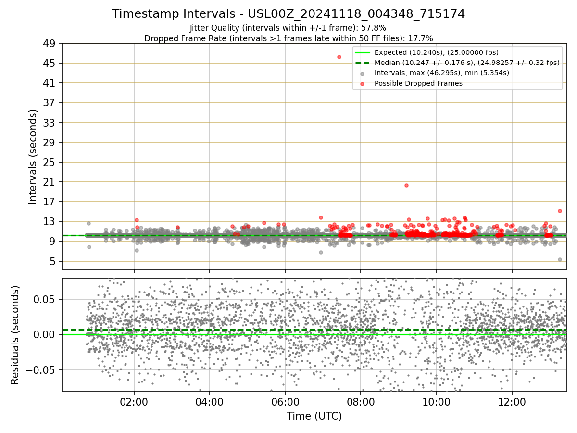Click the dashed green line sample in legend

363,63
